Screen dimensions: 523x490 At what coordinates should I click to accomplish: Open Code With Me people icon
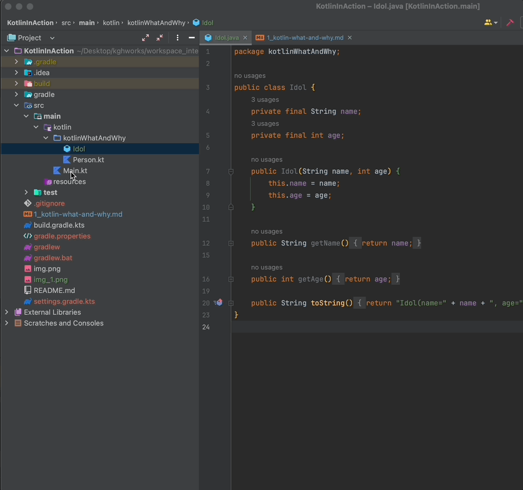[x=491, y=23]
